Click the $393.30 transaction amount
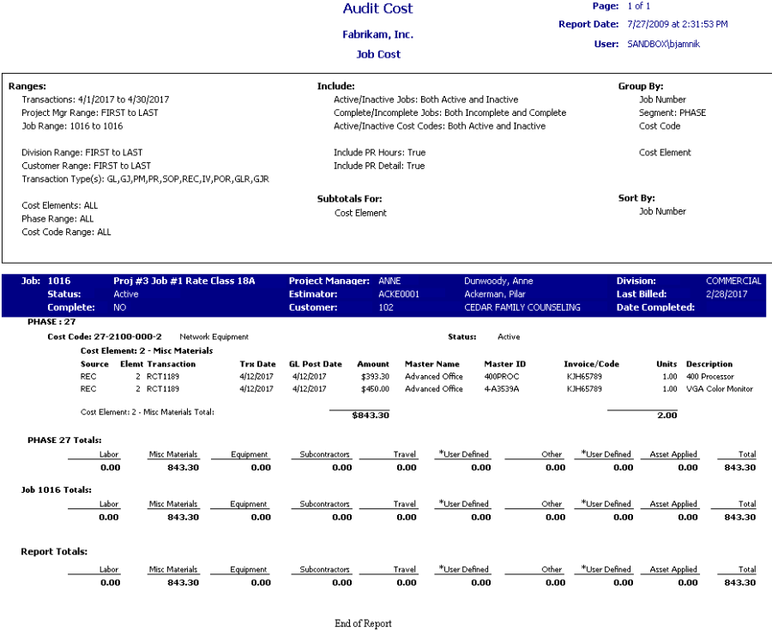Screen dimensions: 772x631 tap(373, 377)
